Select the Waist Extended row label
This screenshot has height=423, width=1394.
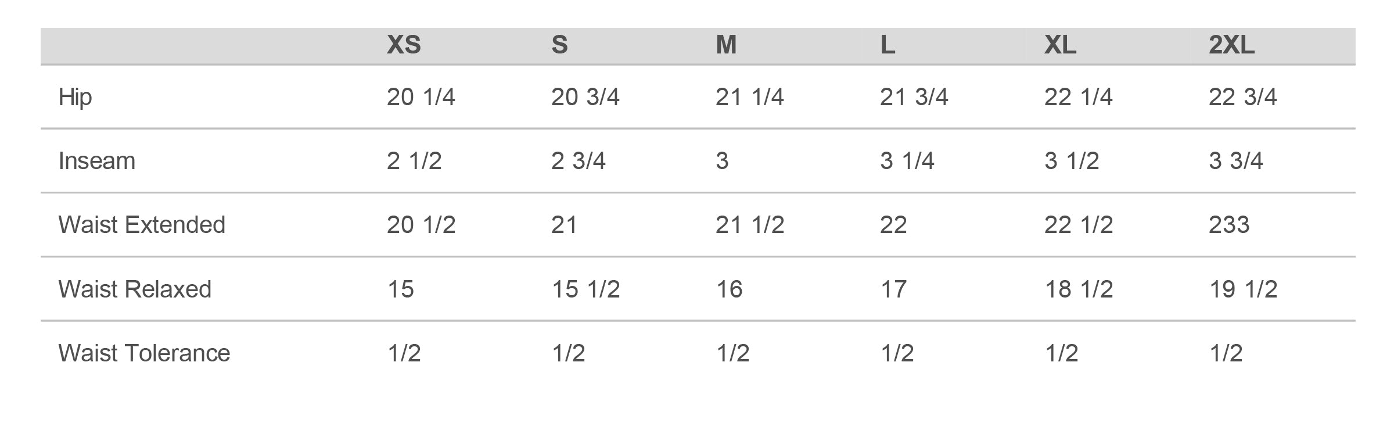(x=142, y=225)
